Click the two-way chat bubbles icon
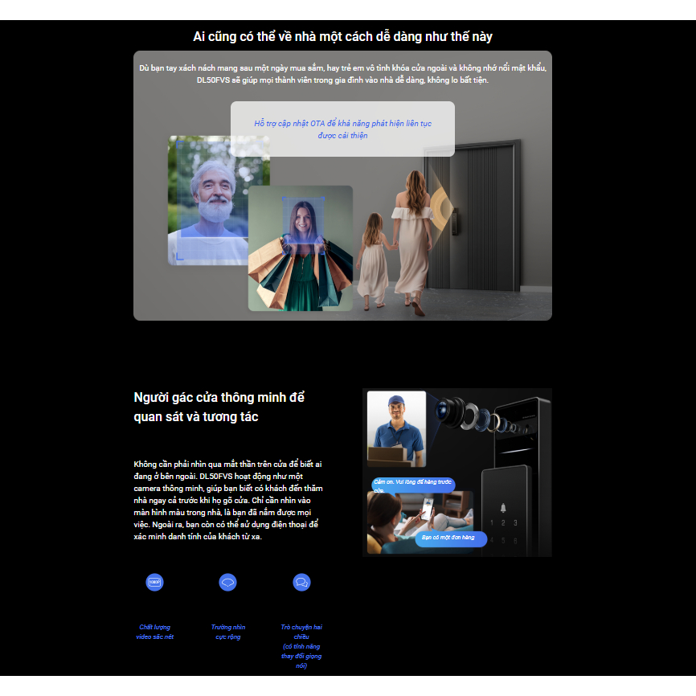Image resolution: width=696 pixels, height=696 pixels. 301,583
